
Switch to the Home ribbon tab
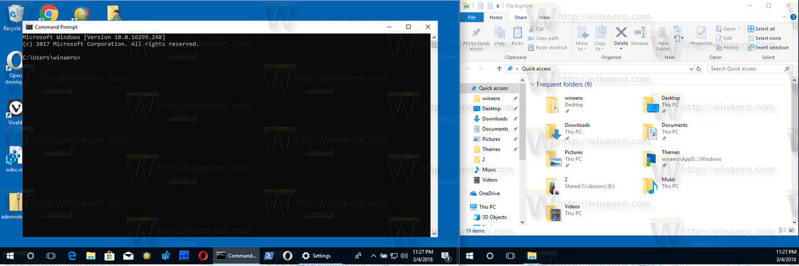click(x=495, y=17)
